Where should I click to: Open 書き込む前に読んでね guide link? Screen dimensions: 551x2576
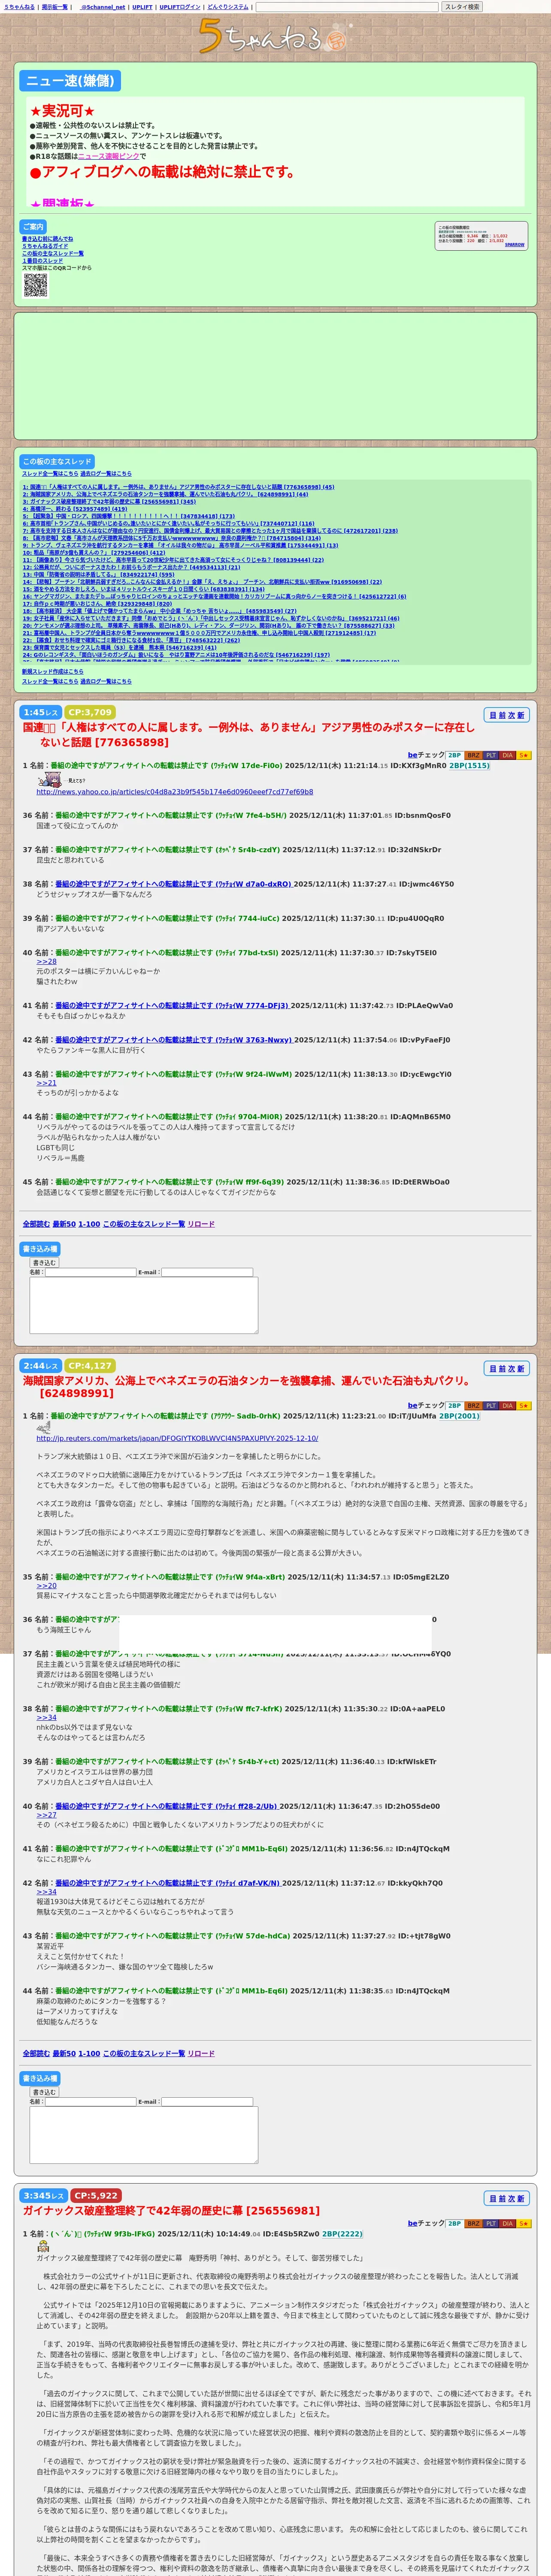(48, 239)
